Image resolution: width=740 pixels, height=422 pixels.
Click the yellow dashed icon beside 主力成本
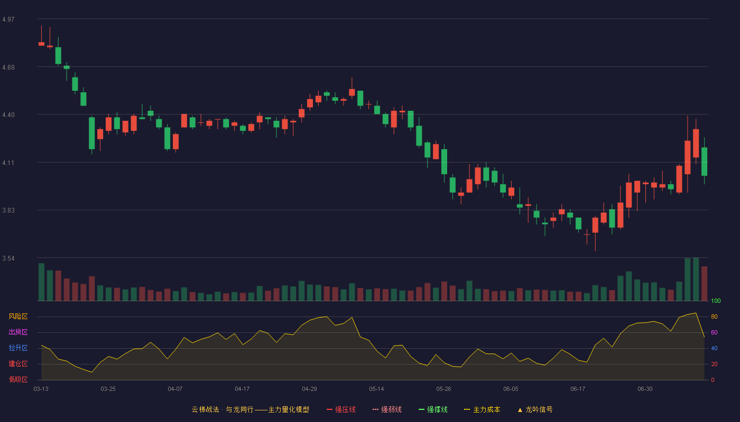pos(467,409)
